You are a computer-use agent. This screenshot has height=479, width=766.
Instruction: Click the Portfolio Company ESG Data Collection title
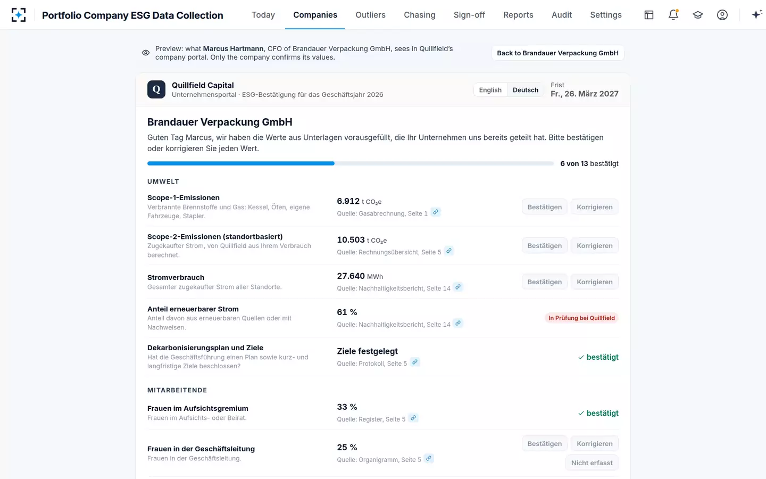coord(132,15)
